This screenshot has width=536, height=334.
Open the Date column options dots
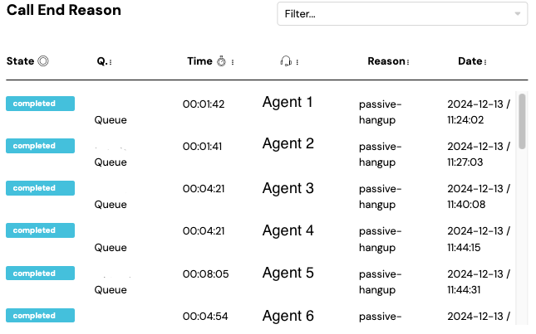(485, 62)
